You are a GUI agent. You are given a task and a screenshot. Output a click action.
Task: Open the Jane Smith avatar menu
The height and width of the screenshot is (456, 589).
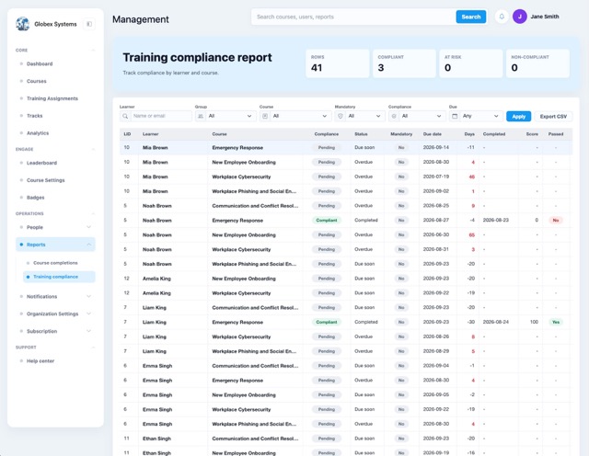click(x=519, y=17)
